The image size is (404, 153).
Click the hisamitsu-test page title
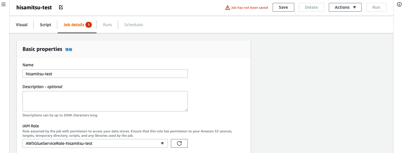click(x=34, y=8)
